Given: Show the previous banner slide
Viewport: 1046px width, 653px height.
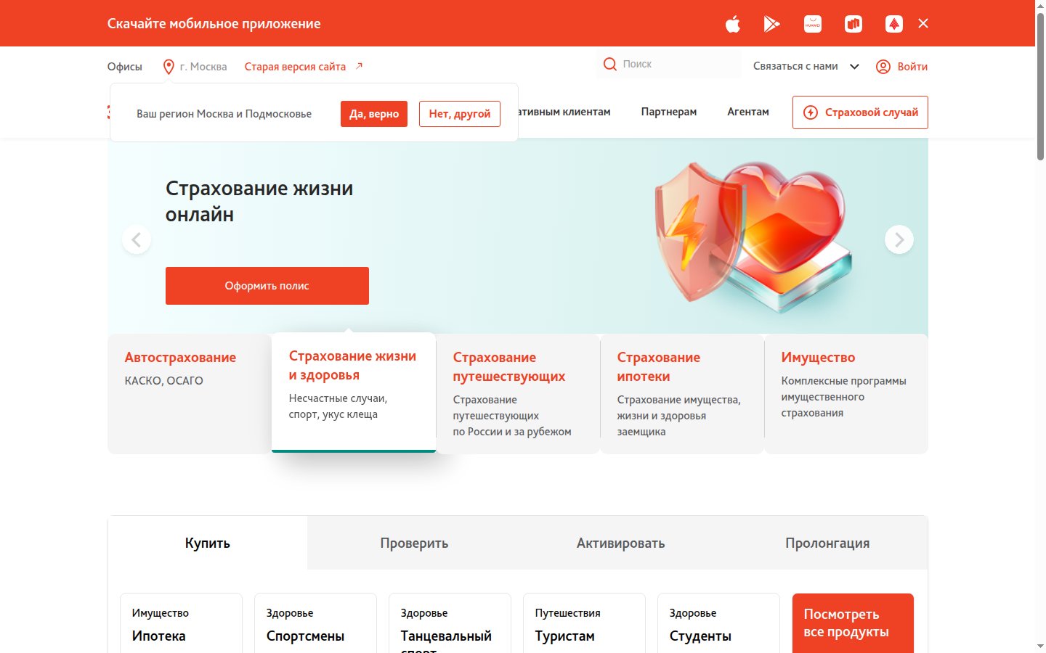Looking at the screenshot, I should pos(137,239).
